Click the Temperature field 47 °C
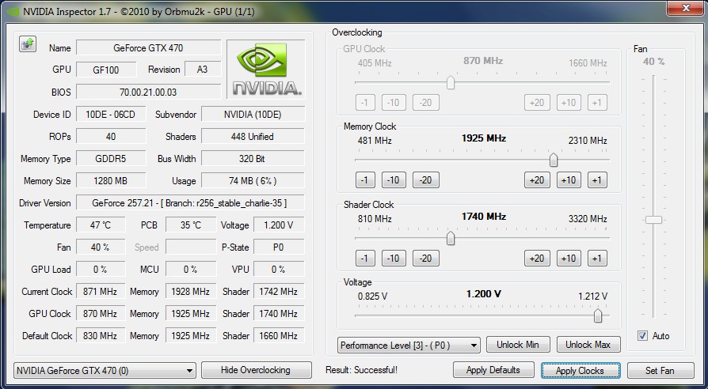The height and width of the screenshot is (389, 708). click(101, 225)
